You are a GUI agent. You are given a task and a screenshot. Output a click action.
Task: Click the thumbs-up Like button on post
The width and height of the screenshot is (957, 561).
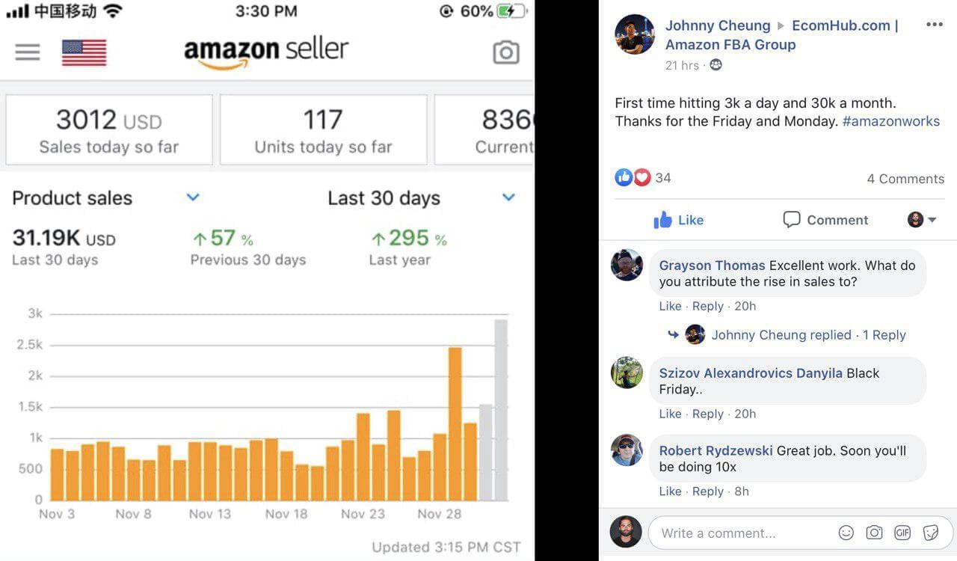pyautogui.click(x=678, y=220)
